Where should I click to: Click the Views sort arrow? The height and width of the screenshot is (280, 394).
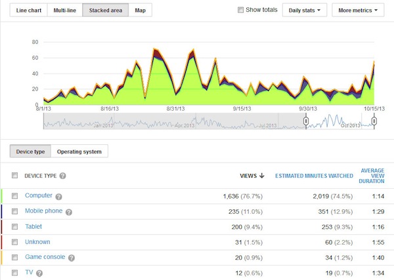pyautogui.click(x=263, y=175)
